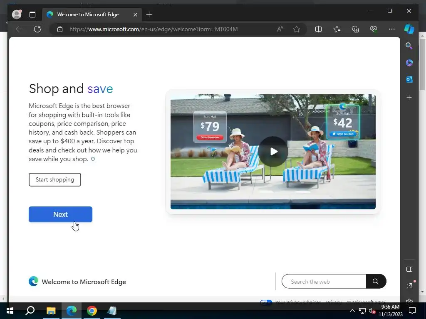This screenshot has height=319, width=426.
Task: Open Collections
Action: [x=355, y=29]
